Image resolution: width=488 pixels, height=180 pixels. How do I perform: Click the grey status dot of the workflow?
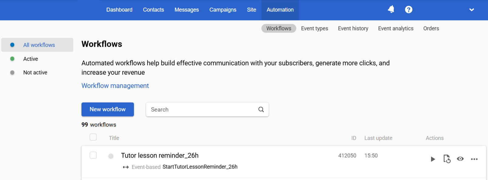pyautogui.click(x=111, y=156)
